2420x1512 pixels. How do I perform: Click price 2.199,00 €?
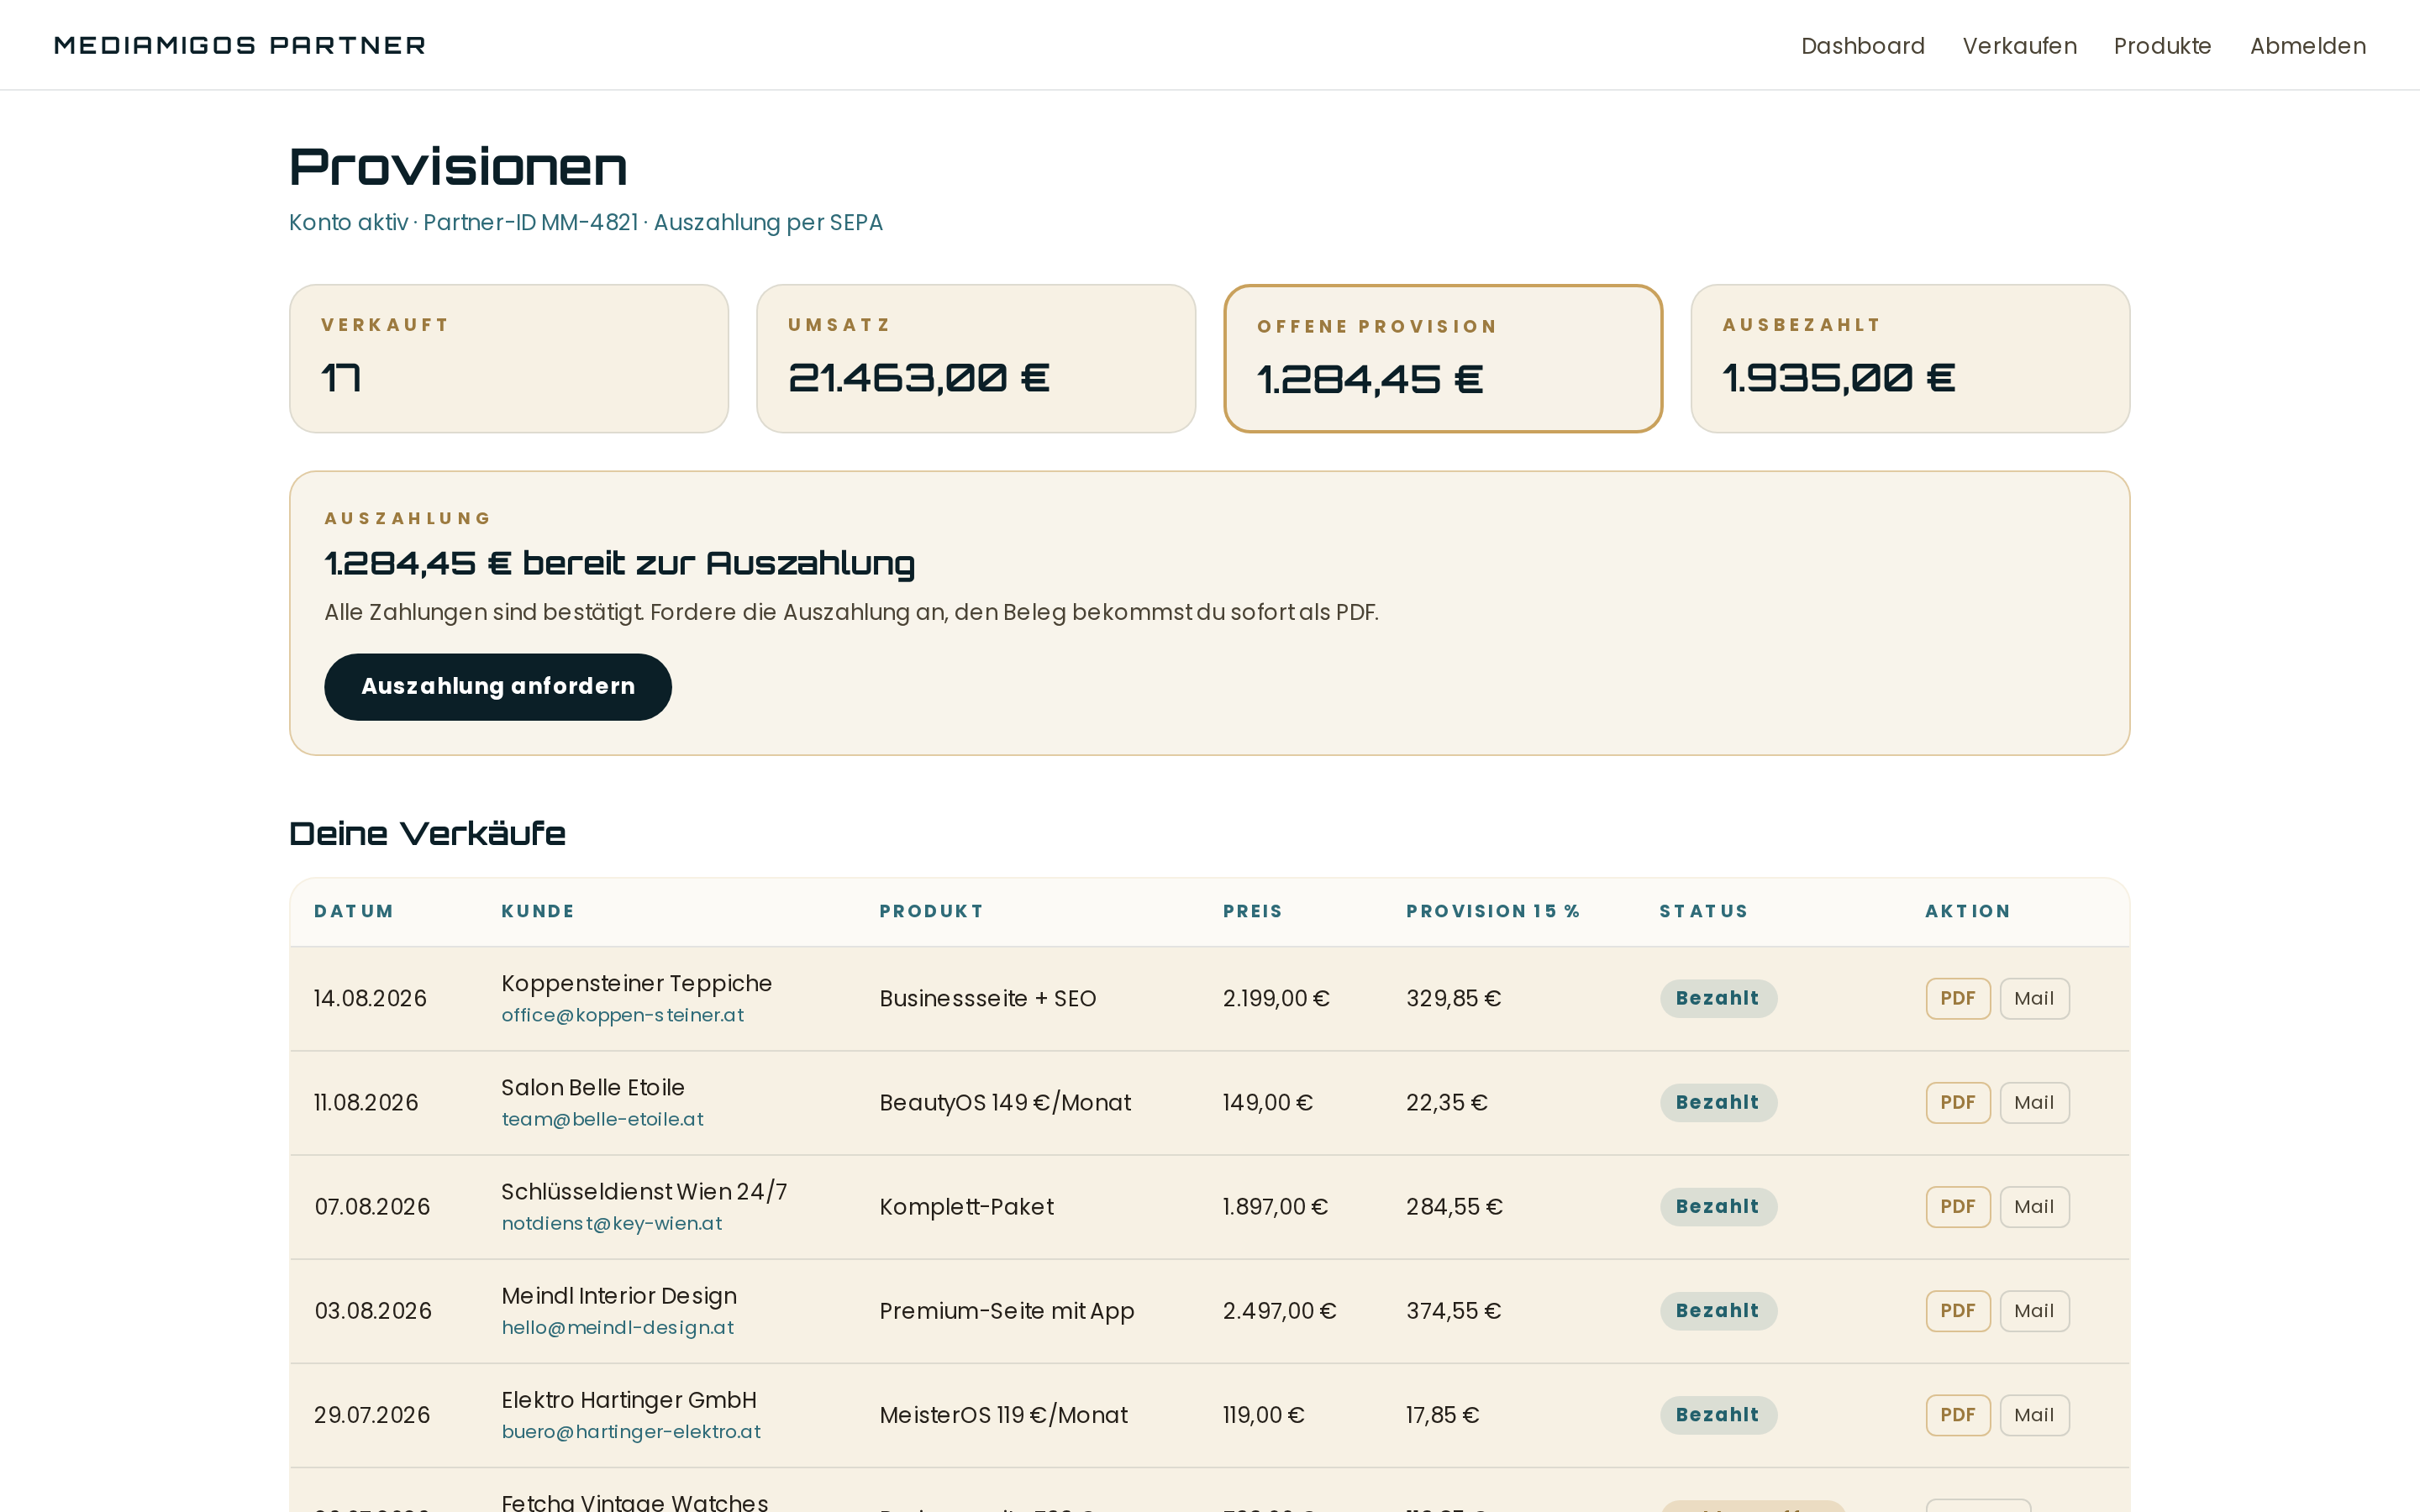[x=1276, y=998]
